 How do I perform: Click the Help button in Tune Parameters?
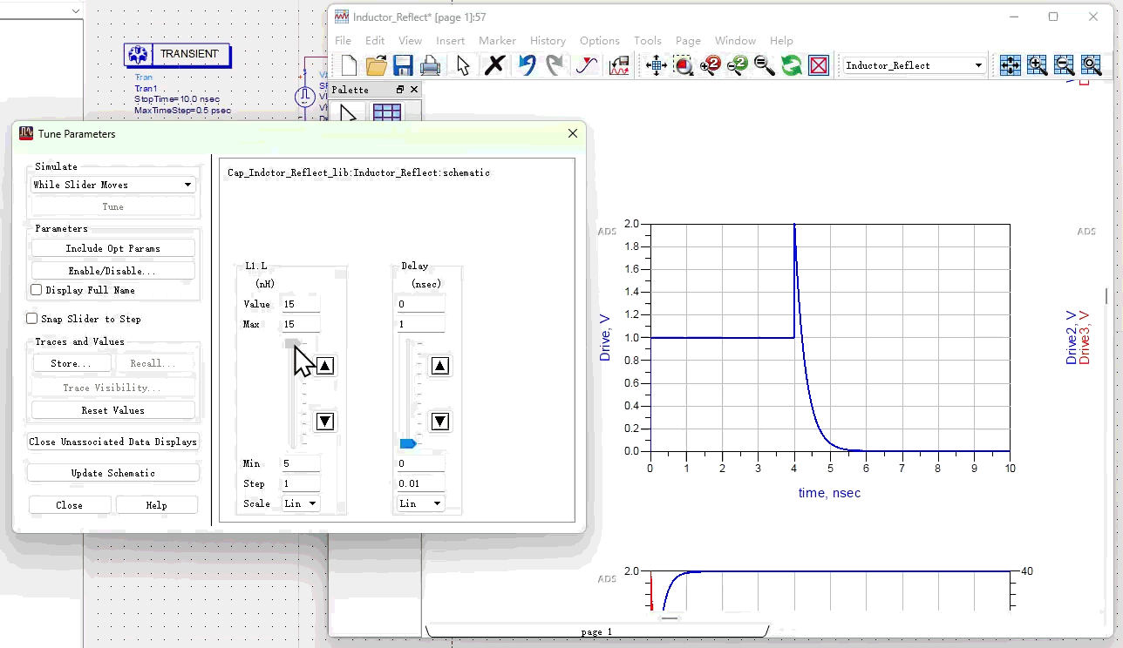pyautogui.click(x=157, y=505)
